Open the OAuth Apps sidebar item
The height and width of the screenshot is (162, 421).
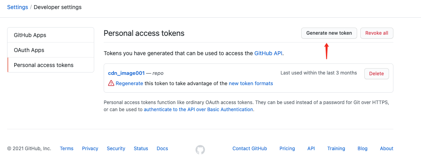51,50
